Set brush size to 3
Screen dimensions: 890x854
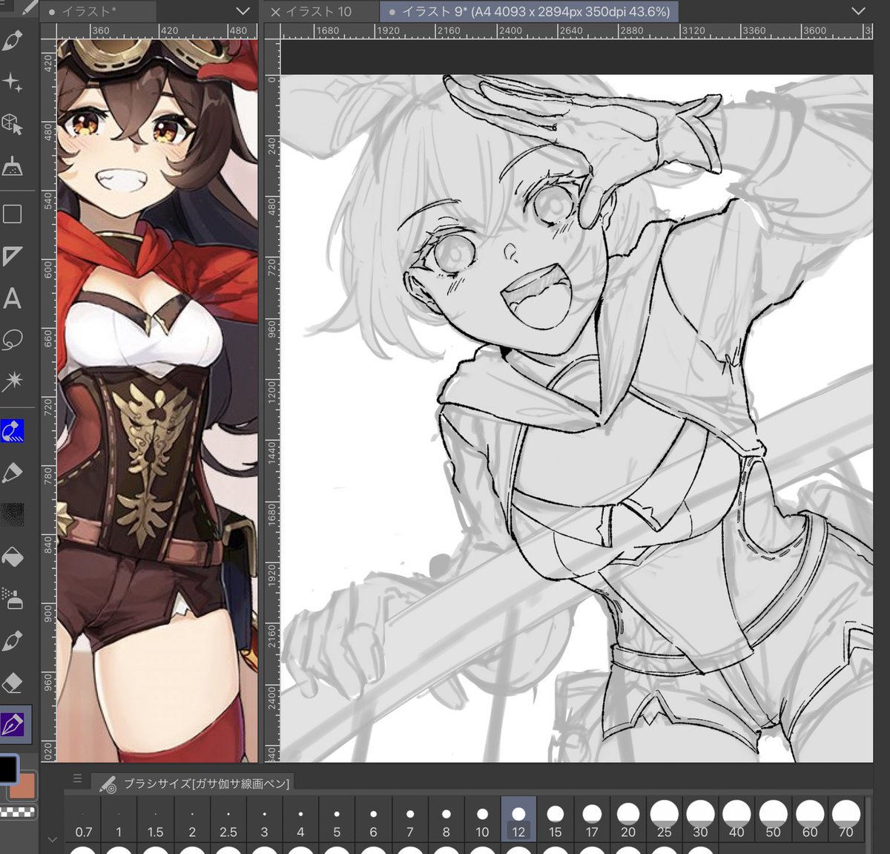[x=264, y=820]
